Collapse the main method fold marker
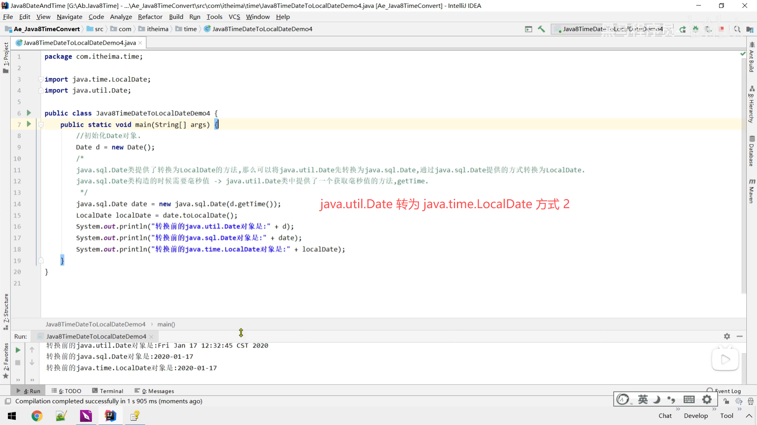 click(41, 125)
